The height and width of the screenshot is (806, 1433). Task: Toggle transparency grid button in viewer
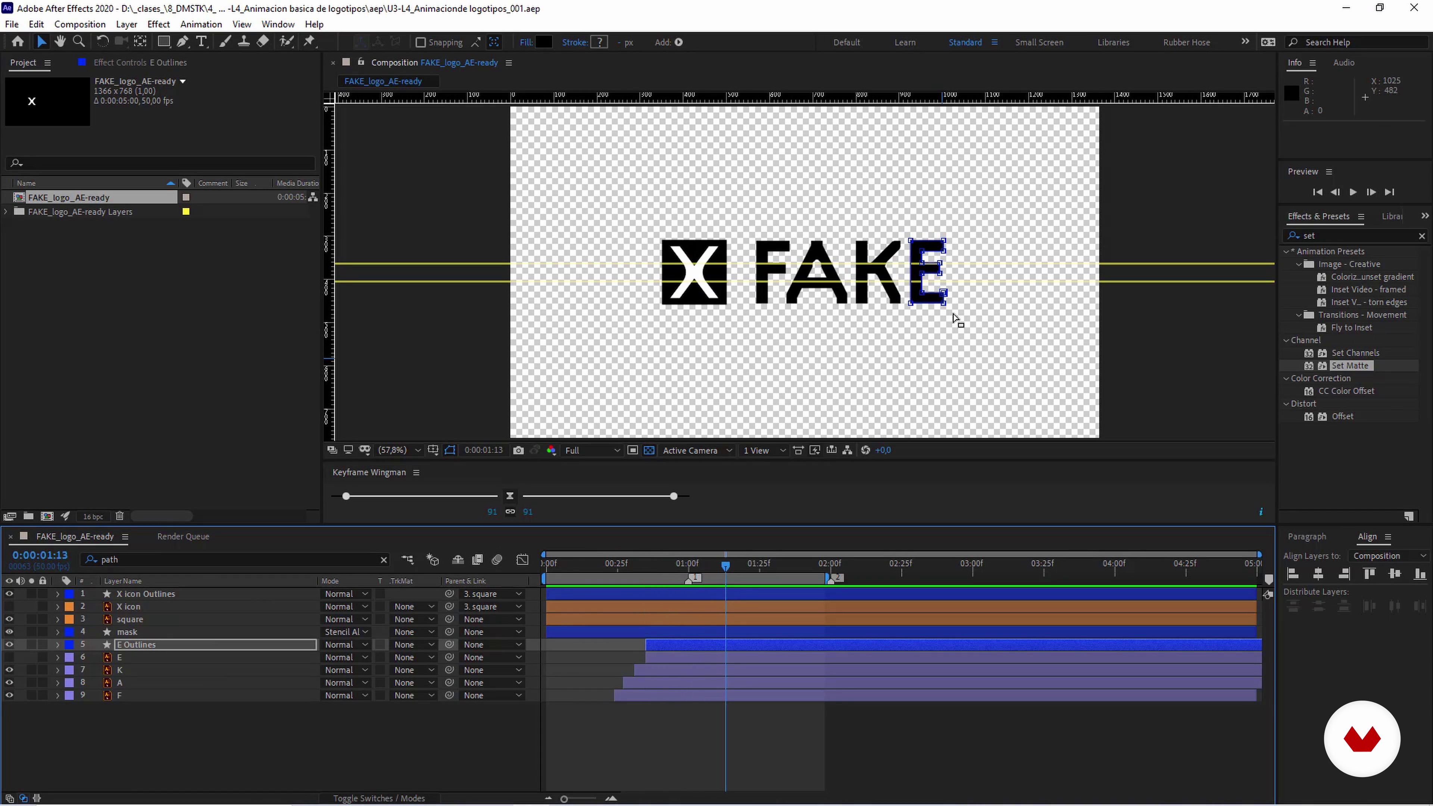(649, 450)
